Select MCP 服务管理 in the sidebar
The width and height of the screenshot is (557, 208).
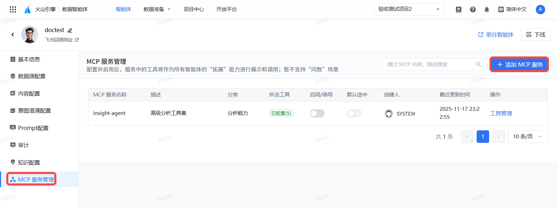[39, 179]
